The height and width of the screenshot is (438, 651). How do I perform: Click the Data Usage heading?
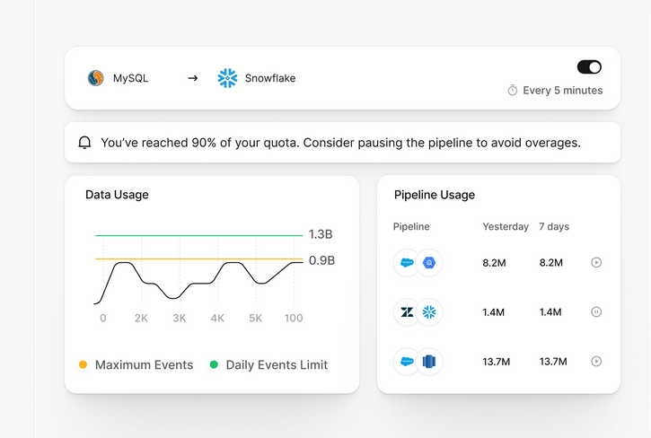pos(117,195)
